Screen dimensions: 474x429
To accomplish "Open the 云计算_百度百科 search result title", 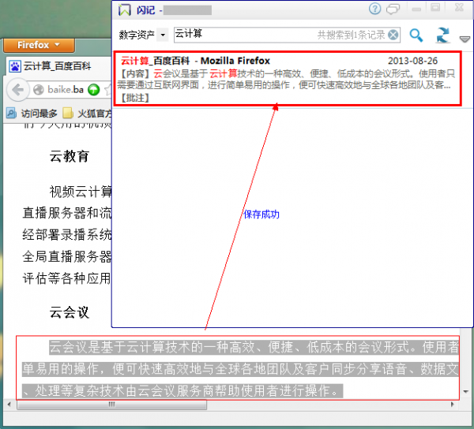I will [x=195, y=61].
